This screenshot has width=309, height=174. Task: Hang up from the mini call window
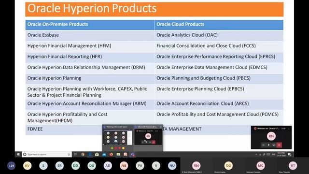pyautogui.click(x=279, y=145)
